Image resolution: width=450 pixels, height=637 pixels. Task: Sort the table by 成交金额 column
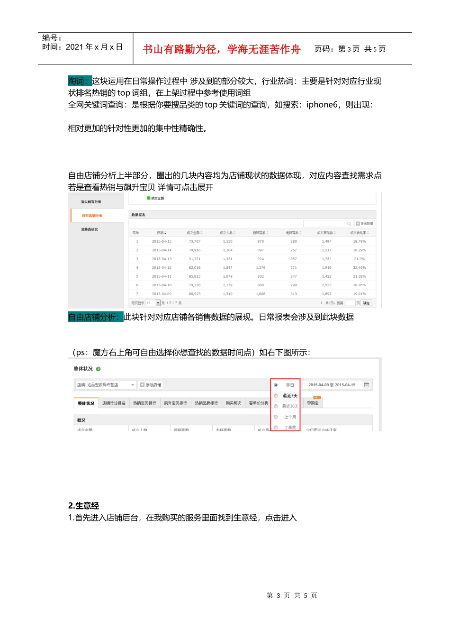pyautogui.click(x=195, y=233)
